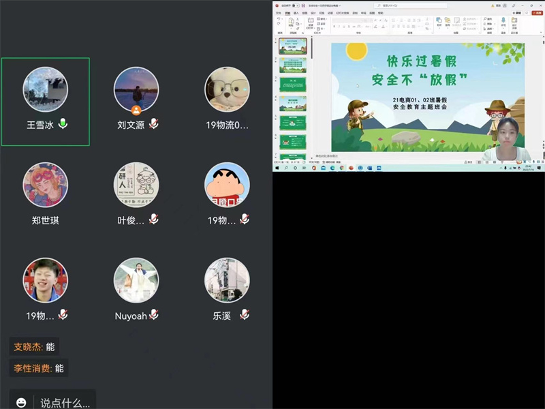Open the 文件 (File) menu tab

pyautogui.click(x=278, y=13)
